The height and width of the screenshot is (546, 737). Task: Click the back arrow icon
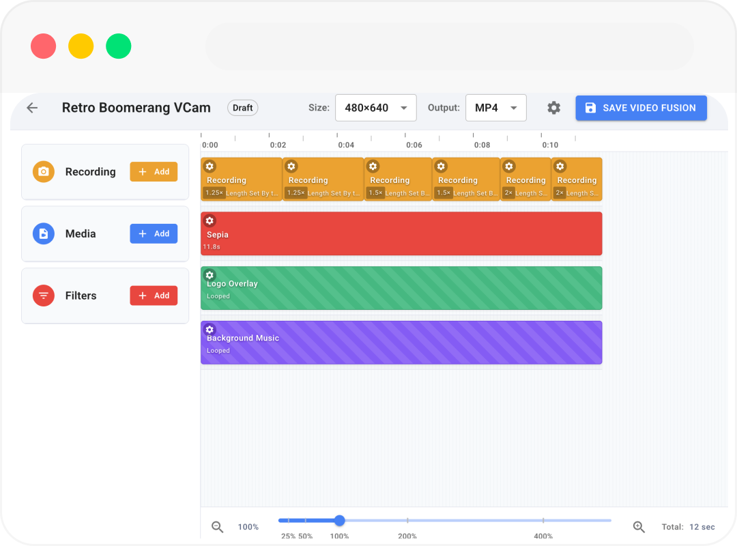pos(32,108)
